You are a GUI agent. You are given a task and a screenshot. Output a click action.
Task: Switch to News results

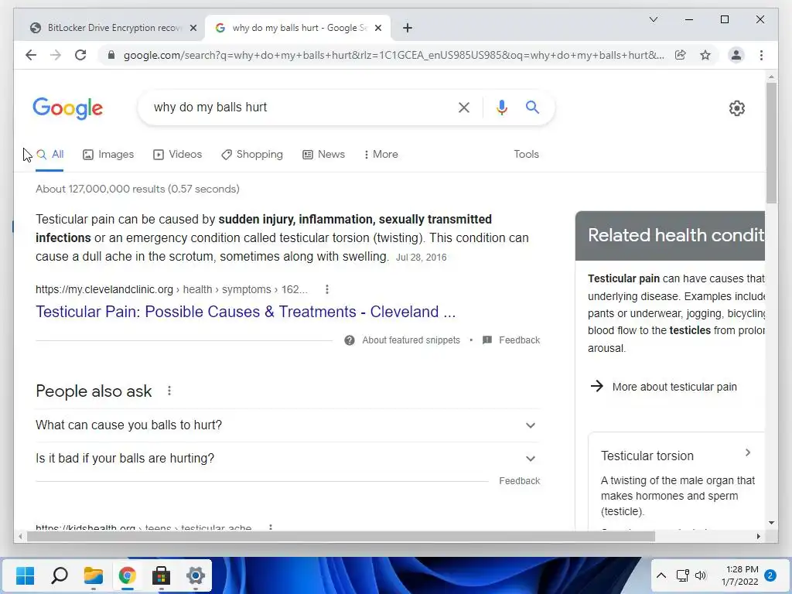click(324, 155)
